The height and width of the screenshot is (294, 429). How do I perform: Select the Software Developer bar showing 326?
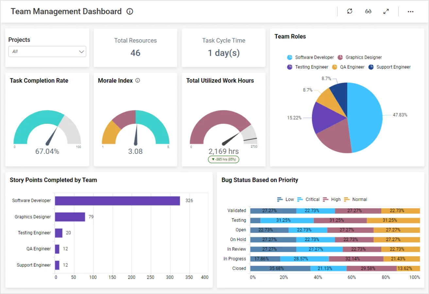pos(117,201)
